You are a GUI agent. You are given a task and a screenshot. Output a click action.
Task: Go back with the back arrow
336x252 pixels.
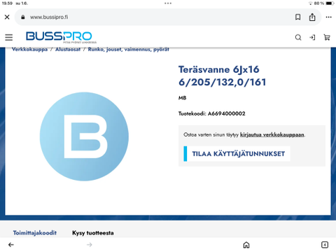11,244
